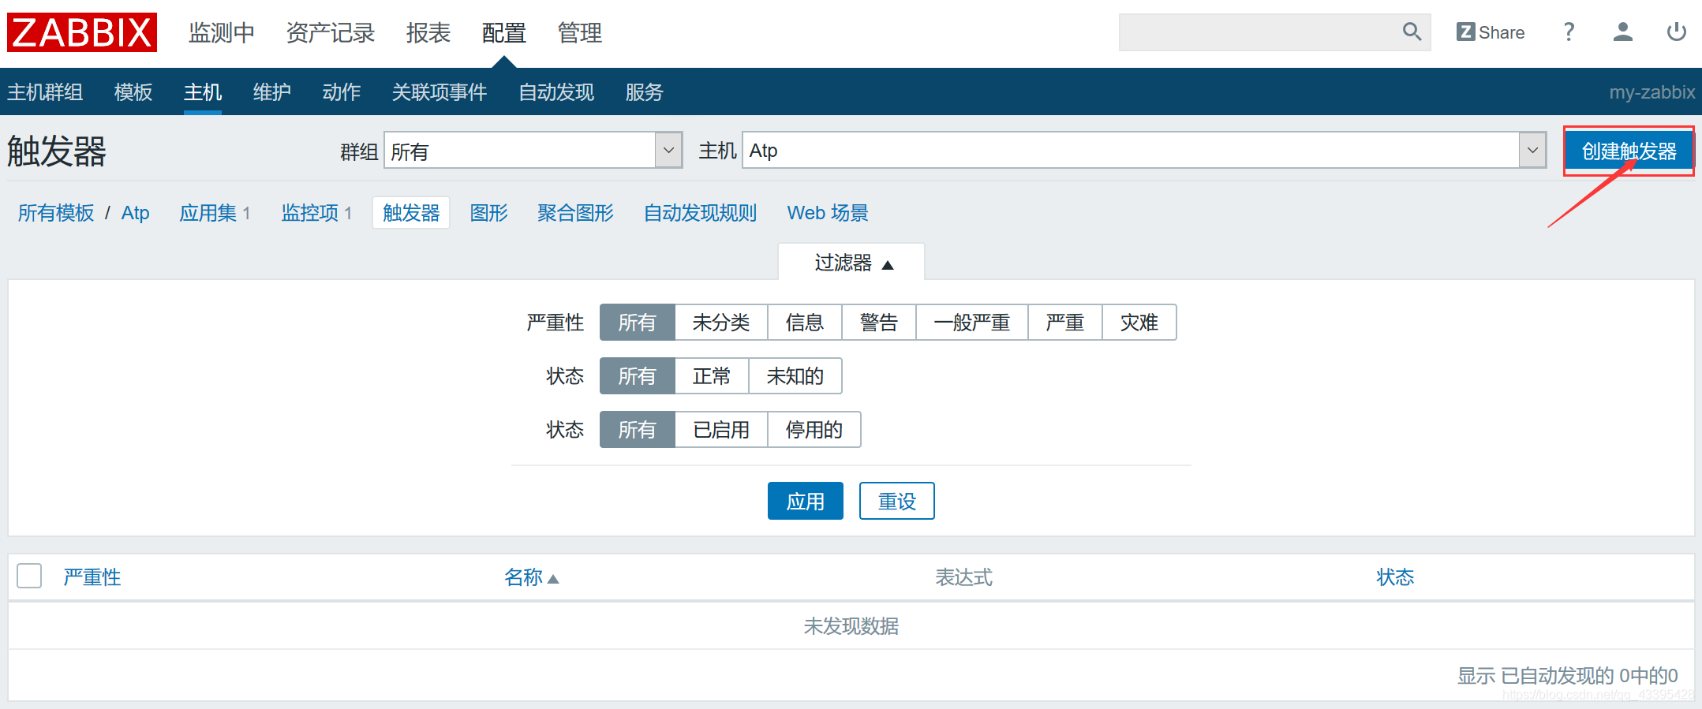Screen dimensions: 1702x709
Task: Select severity 信息
Action: click(x=805, y=323)
